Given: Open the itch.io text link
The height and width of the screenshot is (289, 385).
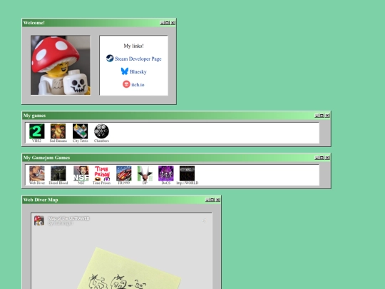Looking at the screenshot, I should tap(138, 84).
